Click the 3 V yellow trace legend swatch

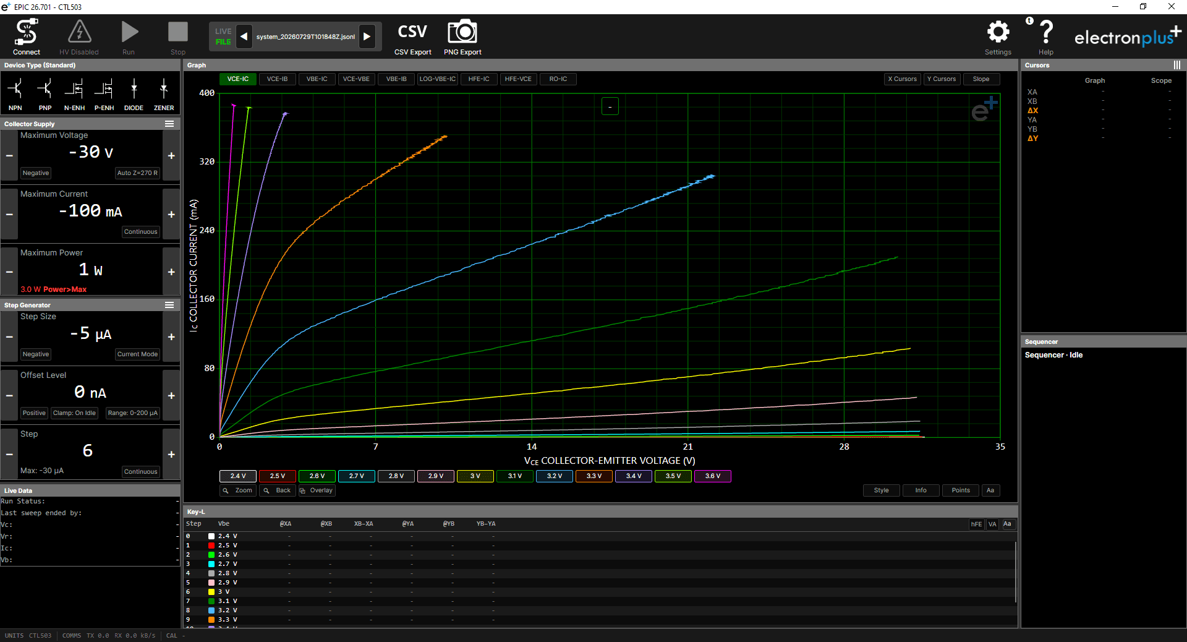pos(475,476)
